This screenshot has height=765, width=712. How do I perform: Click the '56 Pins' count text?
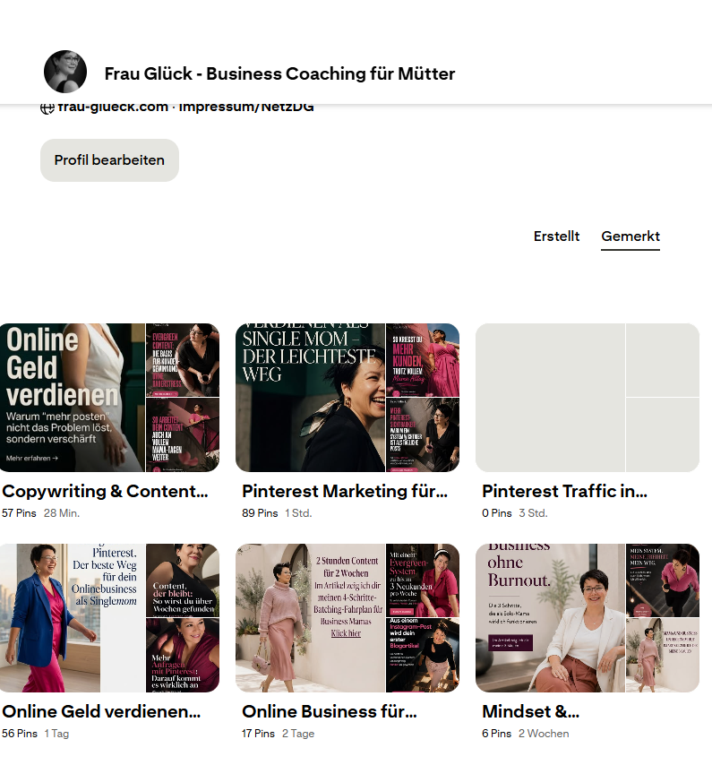20,734
